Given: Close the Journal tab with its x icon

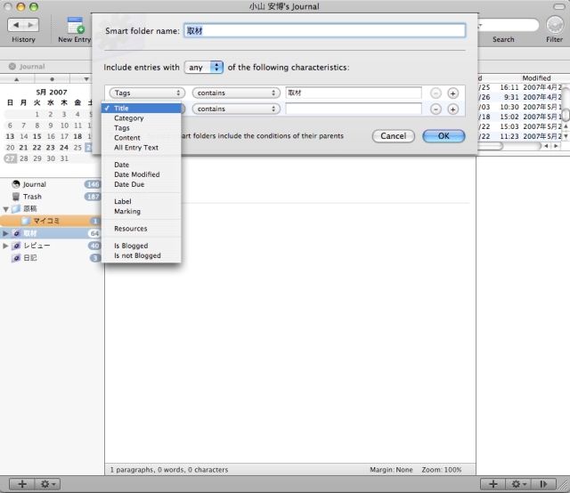Looking at the screenshot, I should pyautogui.click(x=12, y=67).
